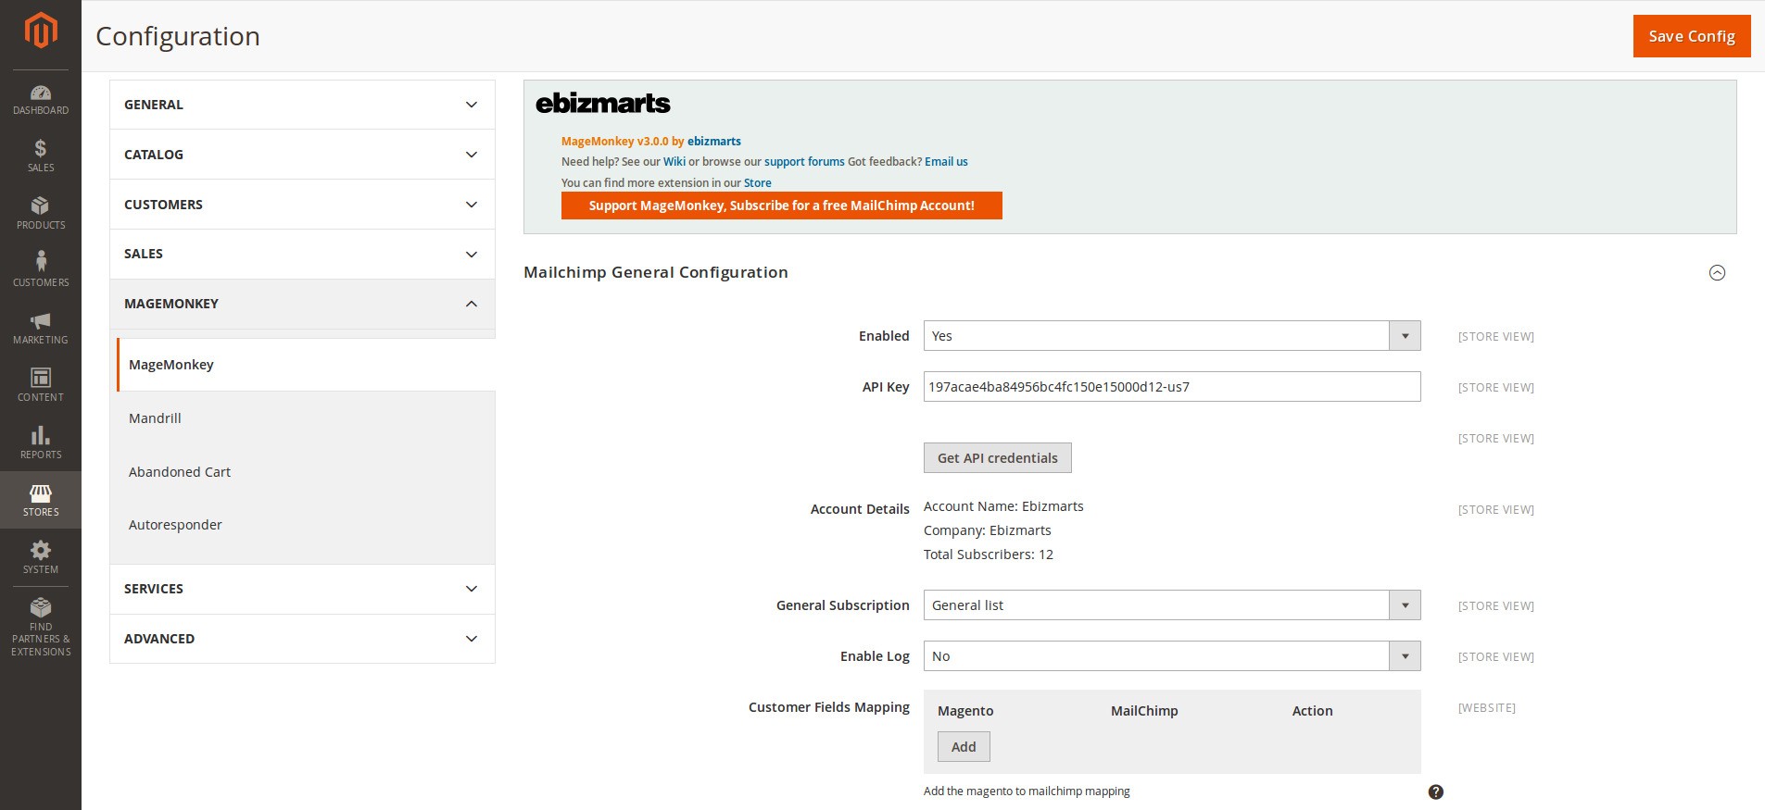Expand the SALES configuration section
This screenshot has height=810, width=1765.
click(302, 254)
